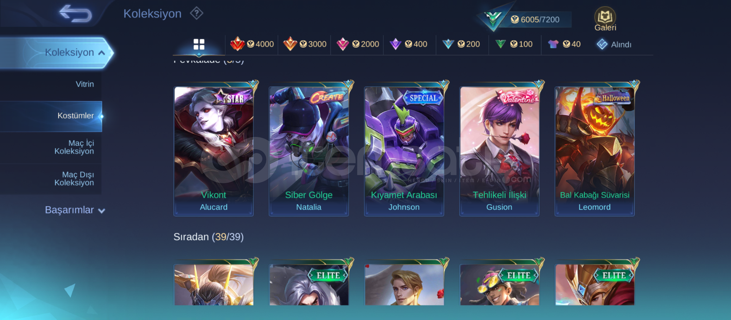Click the 6005/7200 collection progress bar
Viewport: 731px width, 320px height.
click(535, 20)
